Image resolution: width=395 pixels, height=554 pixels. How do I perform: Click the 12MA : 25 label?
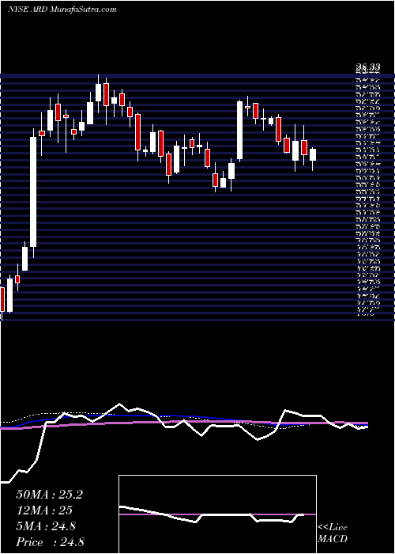pos(44,510)
